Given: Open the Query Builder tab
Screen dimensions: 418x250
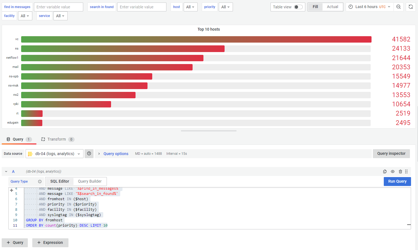Looking at the screenshot, I should [x=90, y=181].
